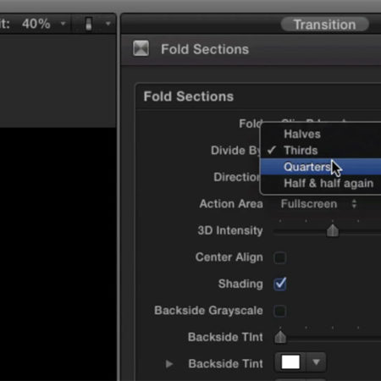Enable the Backside Grayscale checkbox
This screenshot has width=381, height=381.
coord(280,311)
